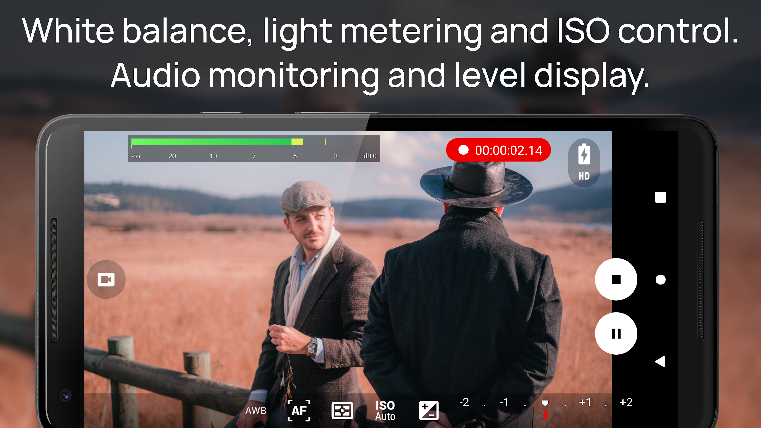This screenshot has height=428, width=761.
Task: Set exposure compensation to -1
Action: pos(504,403)
